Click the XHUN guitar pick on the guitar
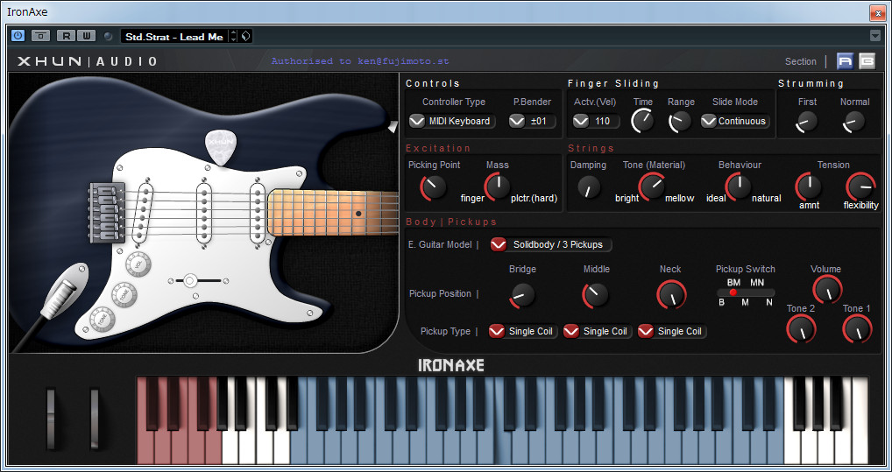892x472 pixels. (x=220, y=146)
